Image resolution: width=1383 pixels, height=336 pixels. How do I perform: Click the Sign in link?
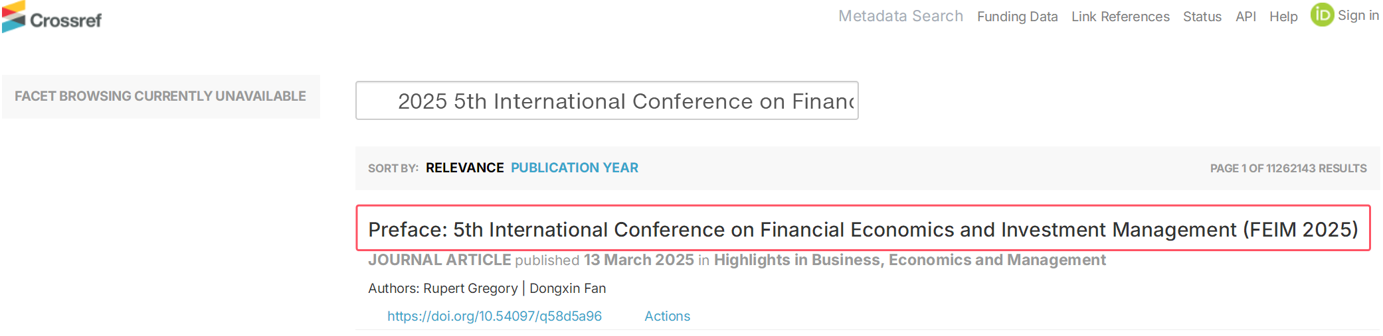click(x=1358, y=15)
